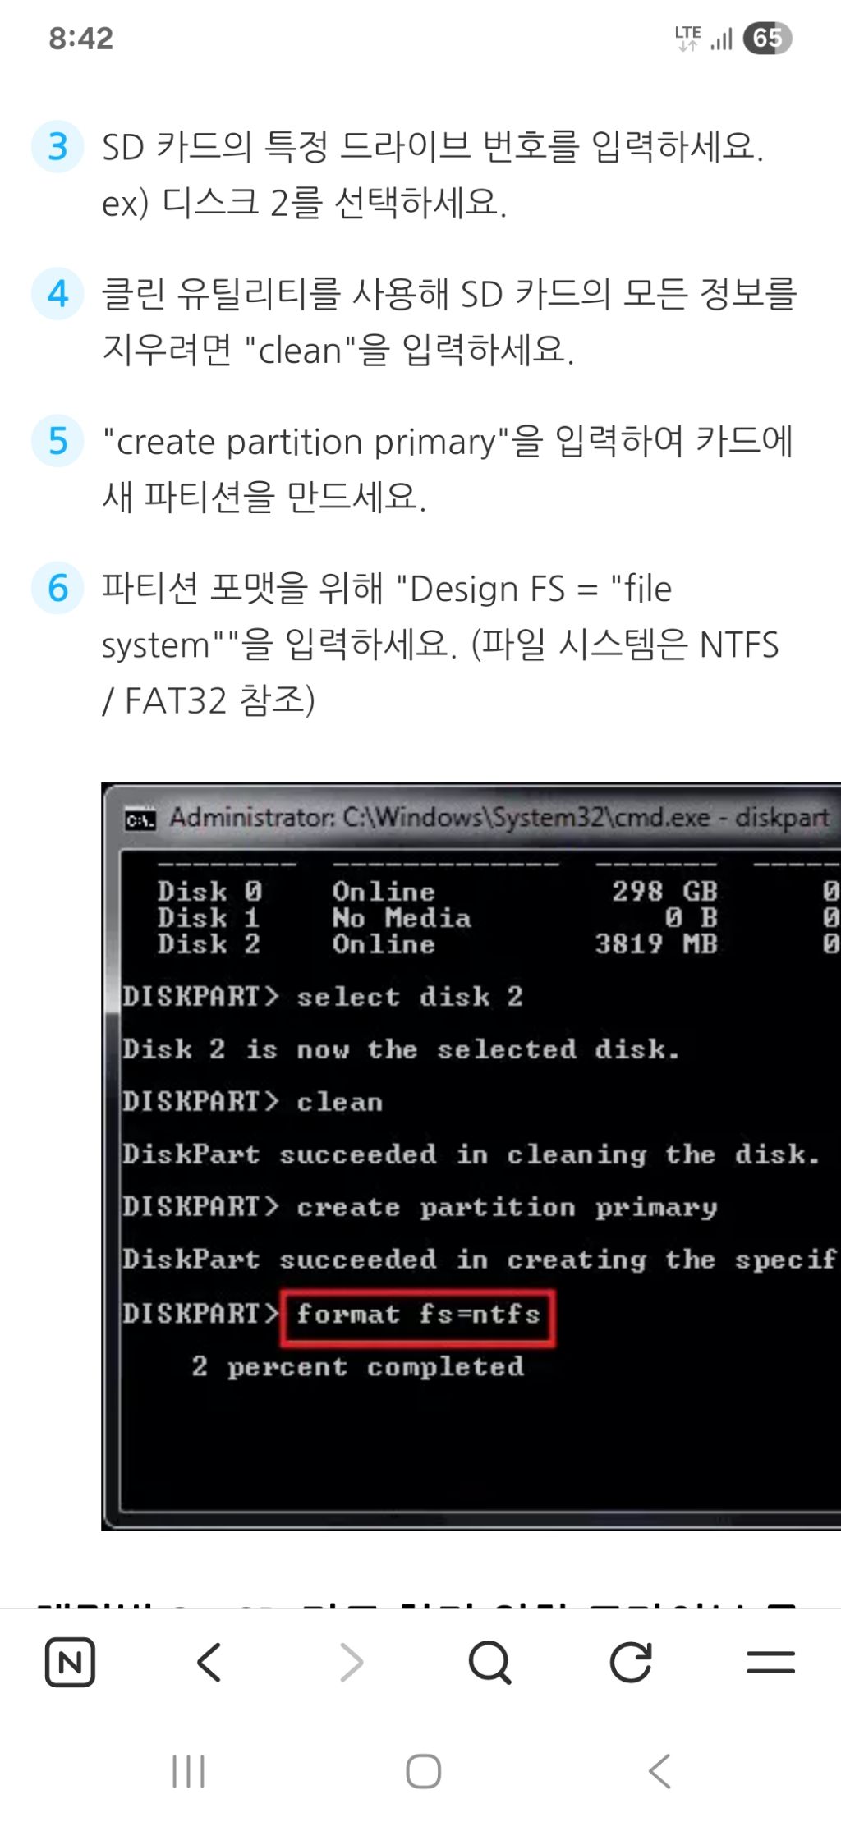Tap the cmd.exe window title icon

140,819
